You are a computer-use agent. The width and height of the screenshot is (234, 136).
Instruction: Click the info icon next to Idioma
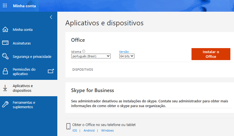pyautogui.click(x=84, y=51)
